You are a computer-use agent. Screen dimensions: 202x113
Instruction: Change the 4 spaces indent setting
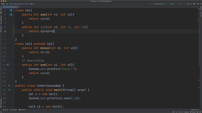(x=186, y=112)
